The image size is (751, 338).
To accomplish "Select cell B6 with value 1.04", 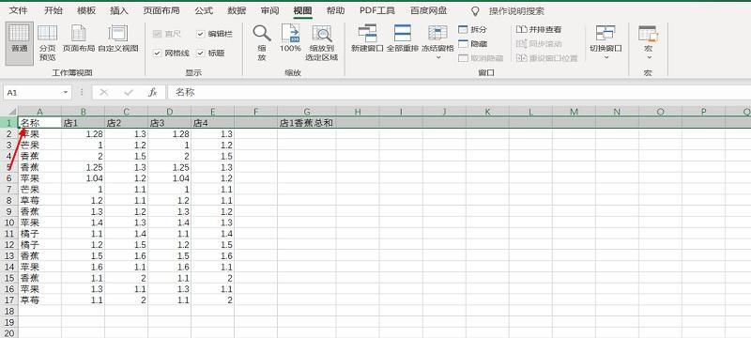I will 83,178.
